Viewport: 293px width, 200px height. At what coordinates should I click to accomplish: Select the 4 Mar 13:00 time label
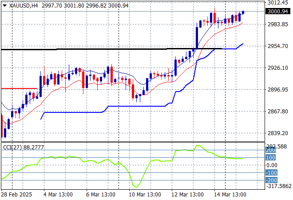point(58,195)
